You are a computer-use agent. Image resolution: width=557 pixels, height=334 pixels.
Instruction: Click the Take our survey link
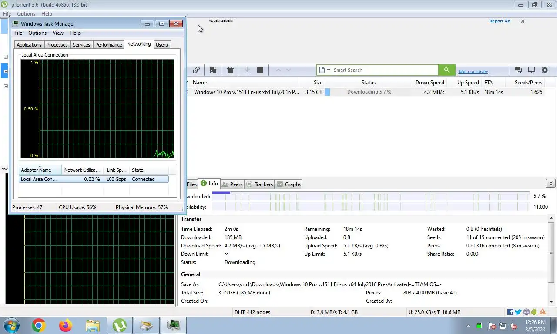473,72
